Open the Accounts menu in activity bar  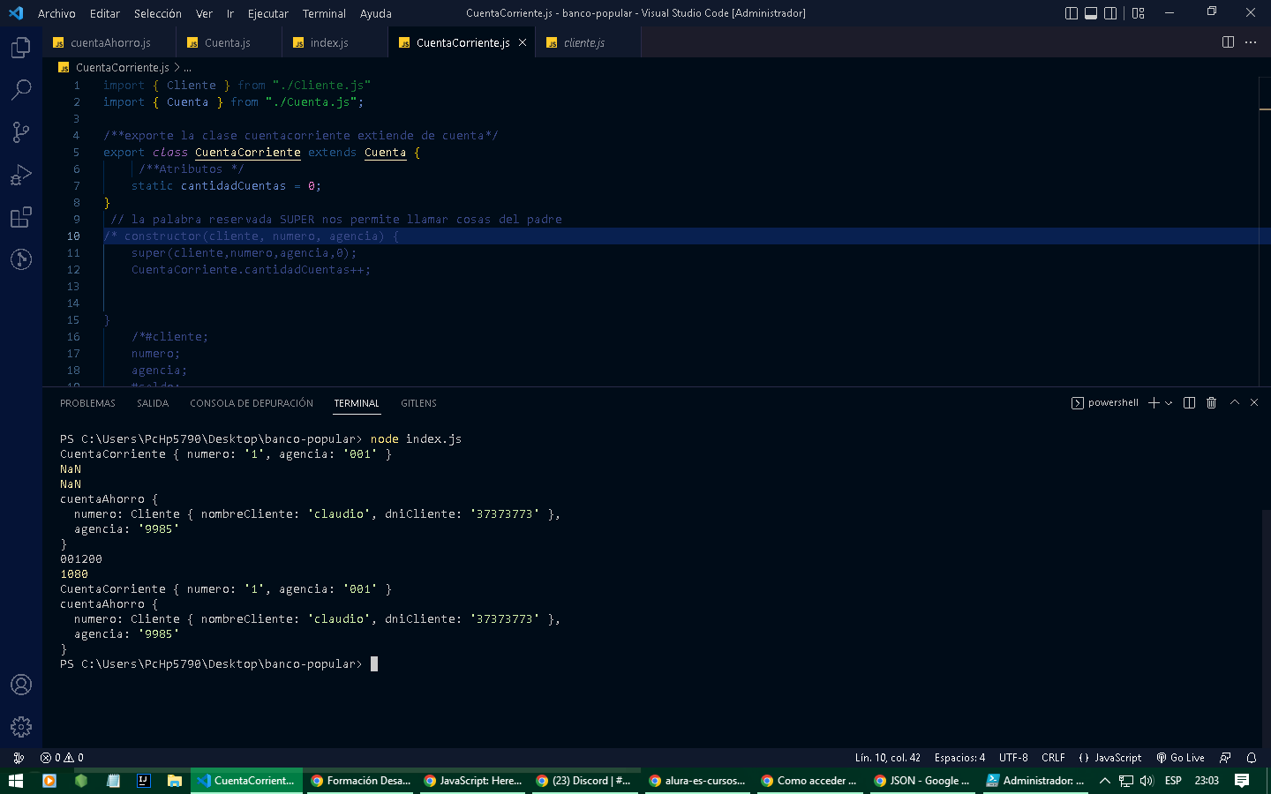[x=21, y=685]
